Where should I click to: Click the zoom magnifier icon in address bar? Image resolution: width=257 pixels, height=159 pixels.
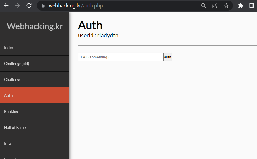[203, 6]
